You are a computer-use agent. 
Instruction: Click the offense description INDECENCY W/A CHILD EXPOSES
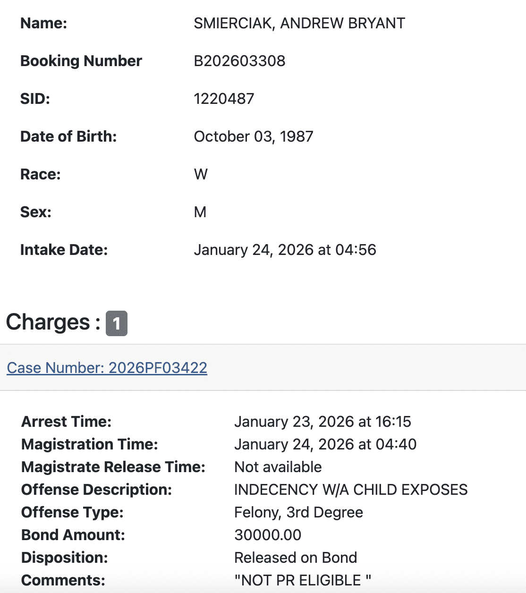(x=351, y=490)
